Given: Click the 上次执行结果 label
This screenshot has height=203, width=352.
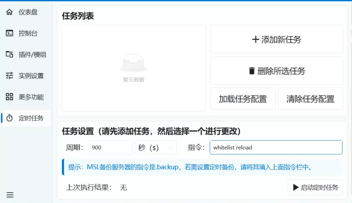Looking at the screenshot, I should click(89, 188).
